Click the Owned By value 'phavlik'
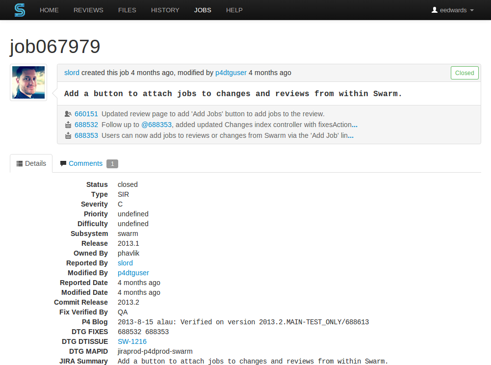The width and height of the screenshot is (491, 365). (x=129, y=253)
